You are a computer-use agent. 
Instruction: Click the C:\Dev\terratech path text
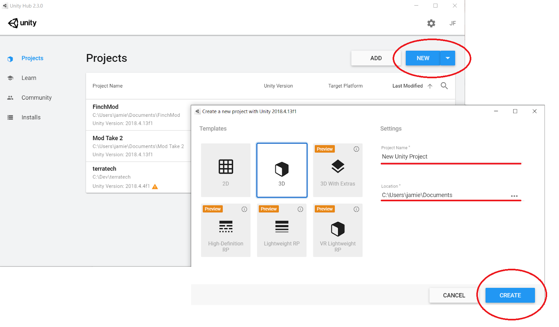tap(111, 177)
